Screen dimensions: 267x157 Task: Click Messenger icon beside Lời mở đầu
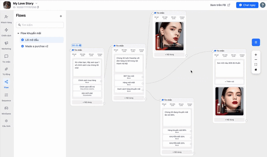click(23, 40)
